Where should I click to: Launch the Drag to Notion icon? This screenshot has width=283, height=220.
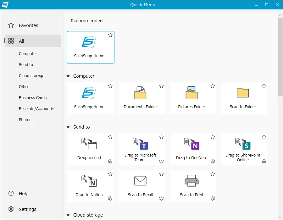tap(89, 181)
